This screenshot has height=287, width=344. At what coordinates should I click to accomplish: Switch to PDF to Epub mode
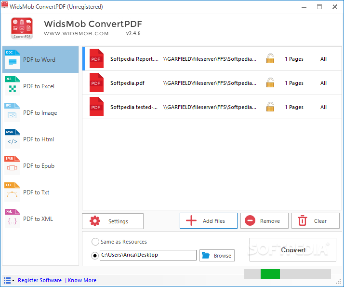(40, 166)
